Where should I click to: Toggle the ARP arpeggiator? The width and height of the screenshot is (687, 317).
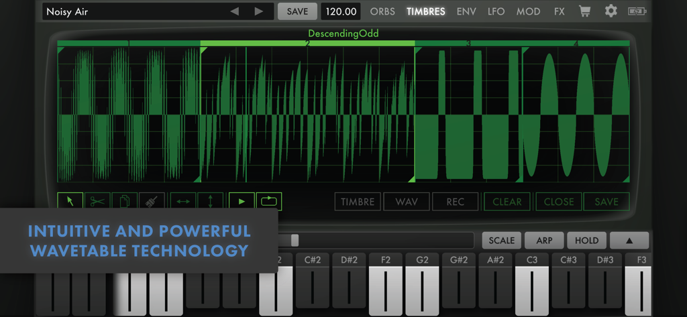coord(544,241)
